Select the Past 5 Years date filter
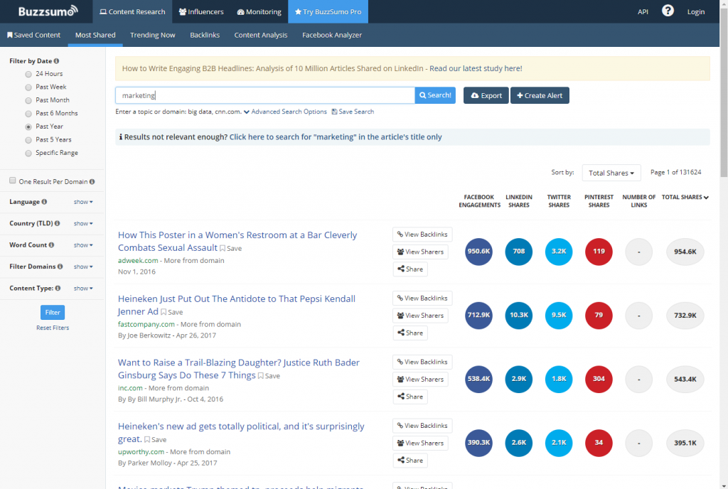The height and width of the screenshot is (489, 728). pos(28,140)
